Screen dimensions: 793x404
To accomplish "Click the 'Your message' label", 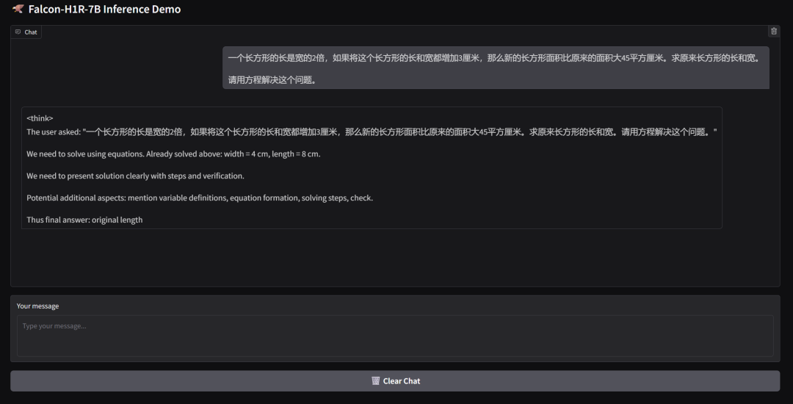I will point(38,306).
